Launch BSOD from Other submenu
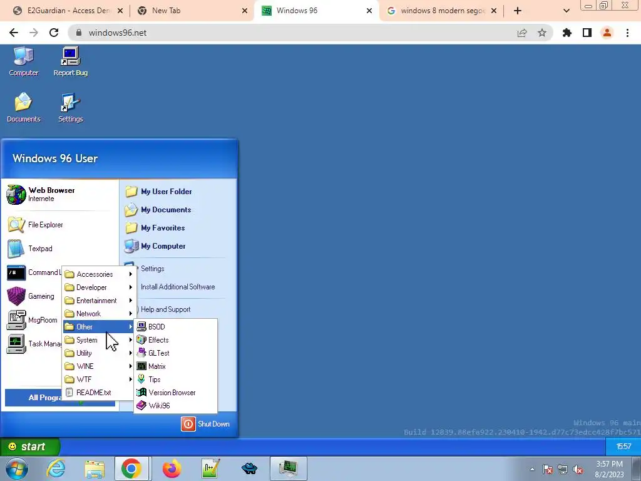 [176, 327]
